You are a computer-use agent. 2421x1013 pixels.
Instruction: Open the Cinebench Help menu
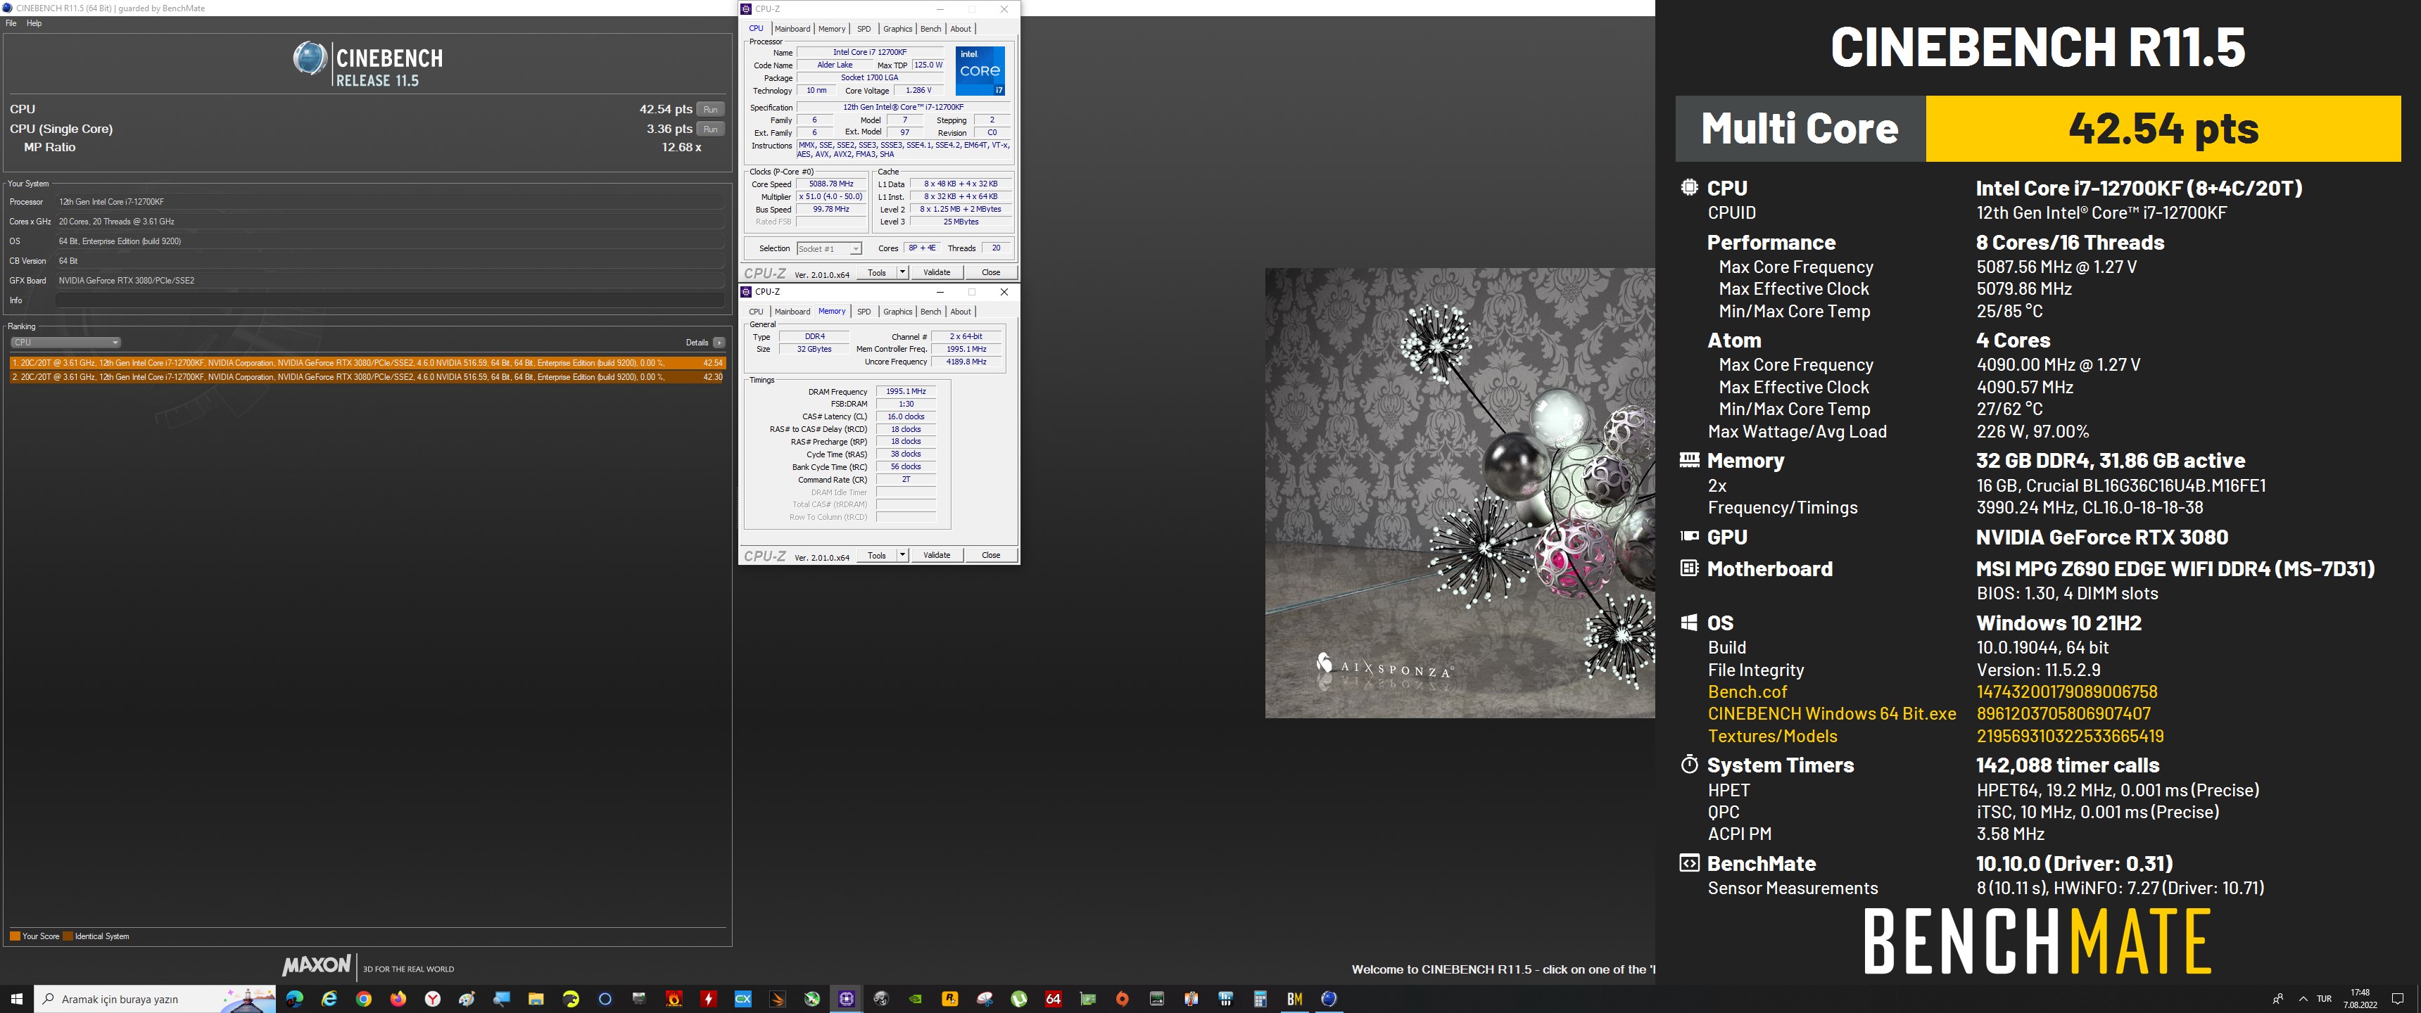[x=34, y=23]
